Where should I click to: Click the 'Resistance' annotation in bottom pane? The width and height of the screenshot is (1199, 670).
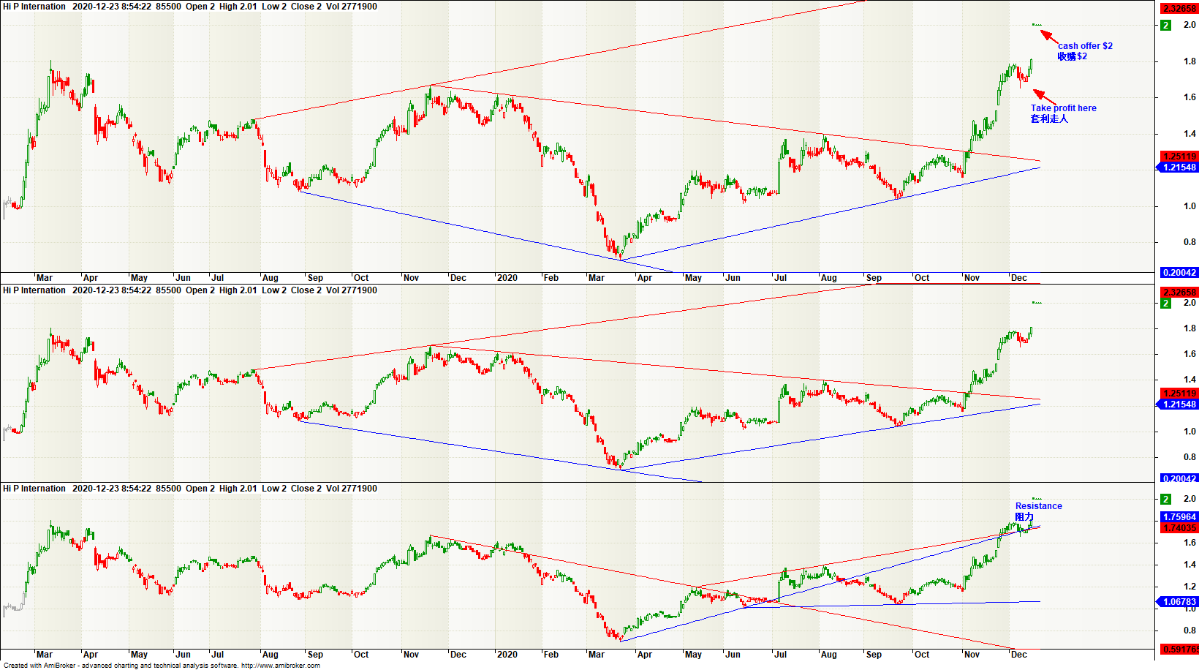1038,506
